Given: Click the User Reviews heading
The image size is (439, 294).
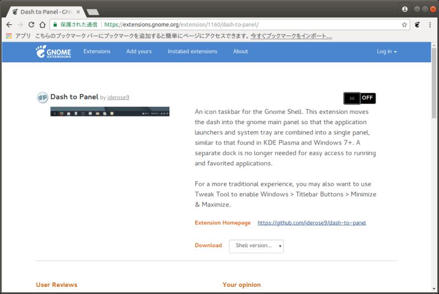Looking at the screenshot, I should click(x=57, y=285).
